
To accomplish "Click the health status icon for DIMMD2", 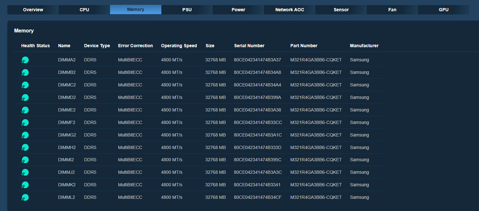I will (x=25, y=98).
